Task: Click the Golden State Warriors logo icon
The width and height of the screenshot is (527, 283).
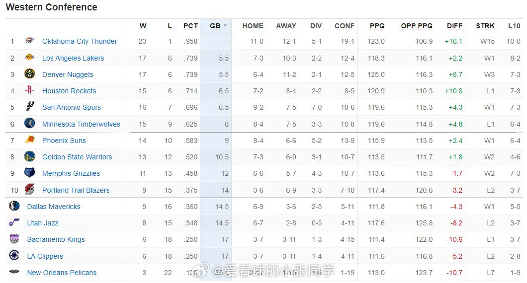Action: click(29, 156)
